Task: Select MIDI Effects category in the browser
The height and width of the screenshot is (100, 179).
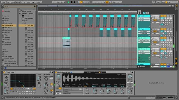Action: (x=8, y=28)
